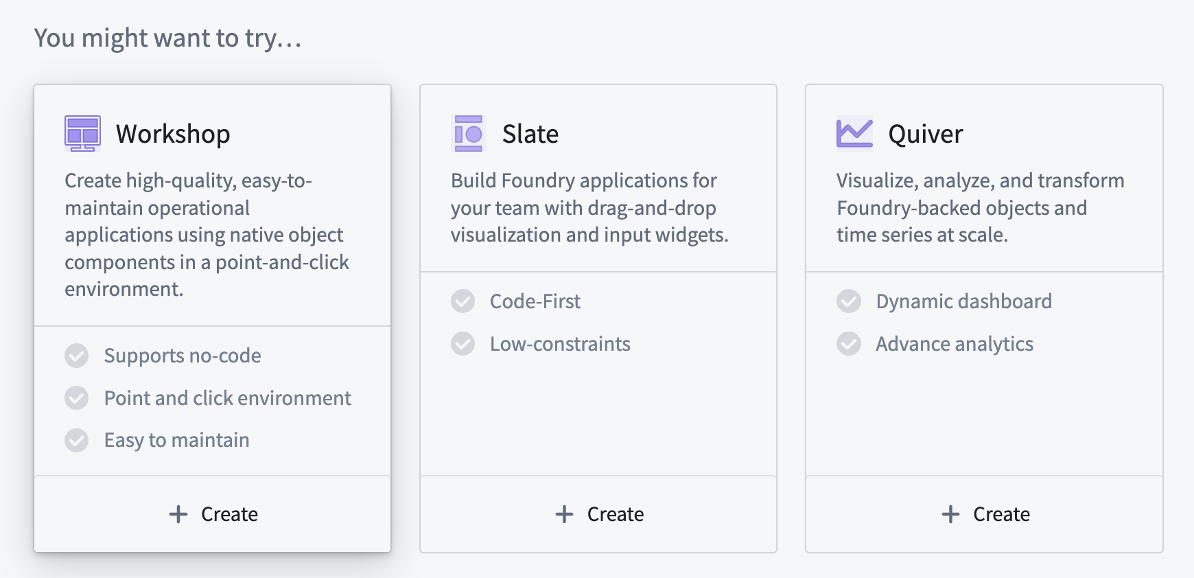Image resolution: width=1194 pixels, height=578 pixels.
Task: Click the 'Supports no-code' feature text
Action: (x=183, y=356)
